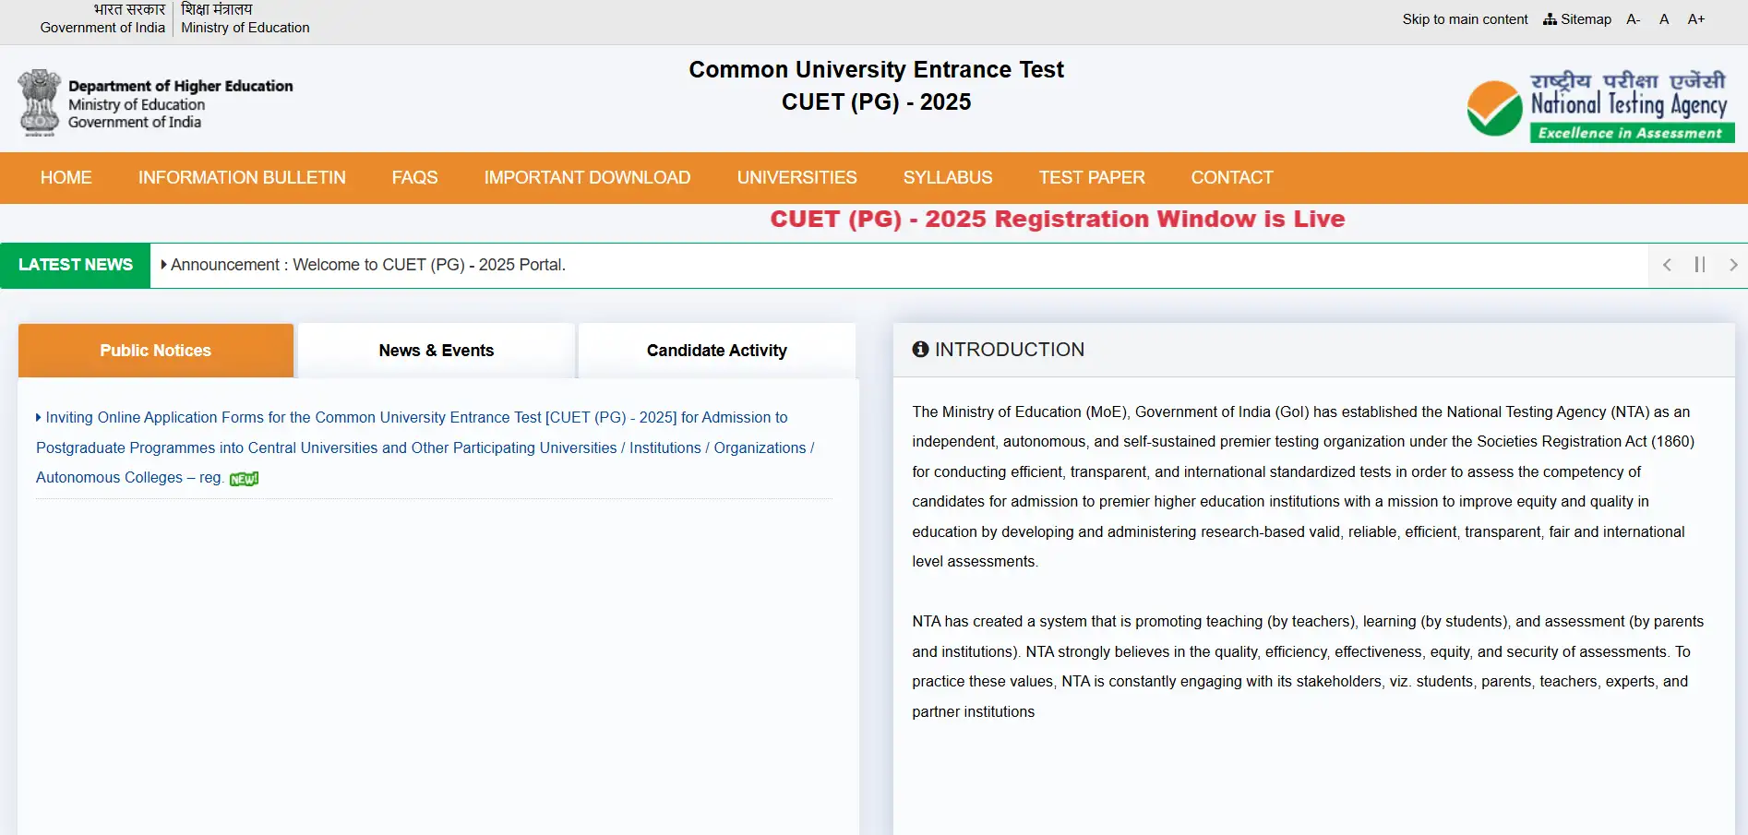Click the National Testing Agency logo
The image size is (1748, 835).
click(1601, 106)
